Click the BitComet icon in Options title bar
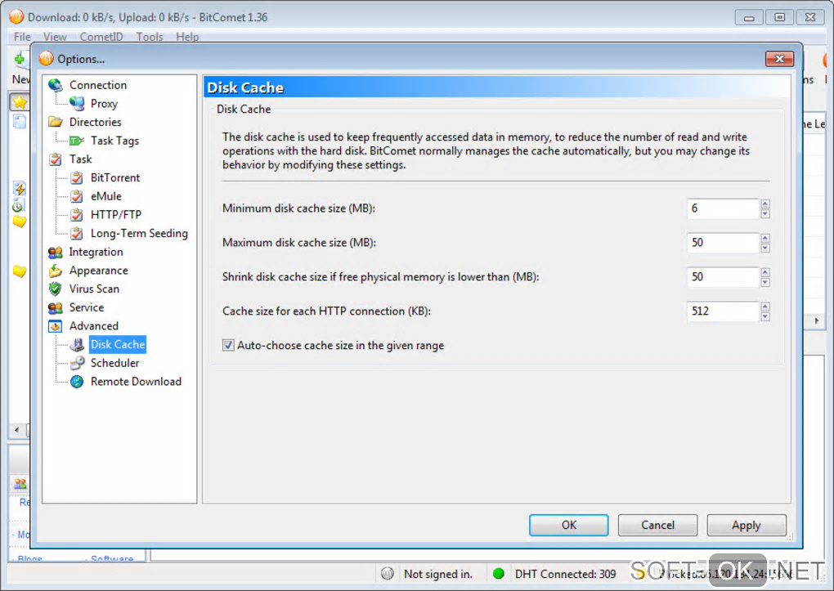 [x=47, y=59]
